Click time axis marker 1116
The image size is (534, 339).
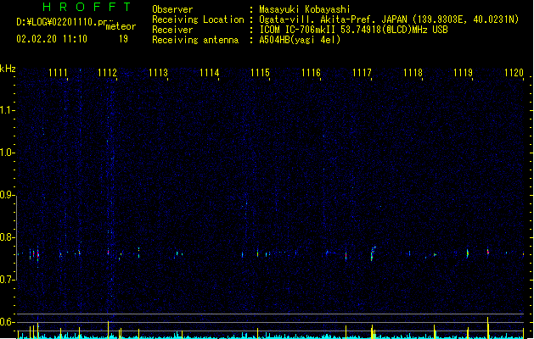click(x=311, y=73)
